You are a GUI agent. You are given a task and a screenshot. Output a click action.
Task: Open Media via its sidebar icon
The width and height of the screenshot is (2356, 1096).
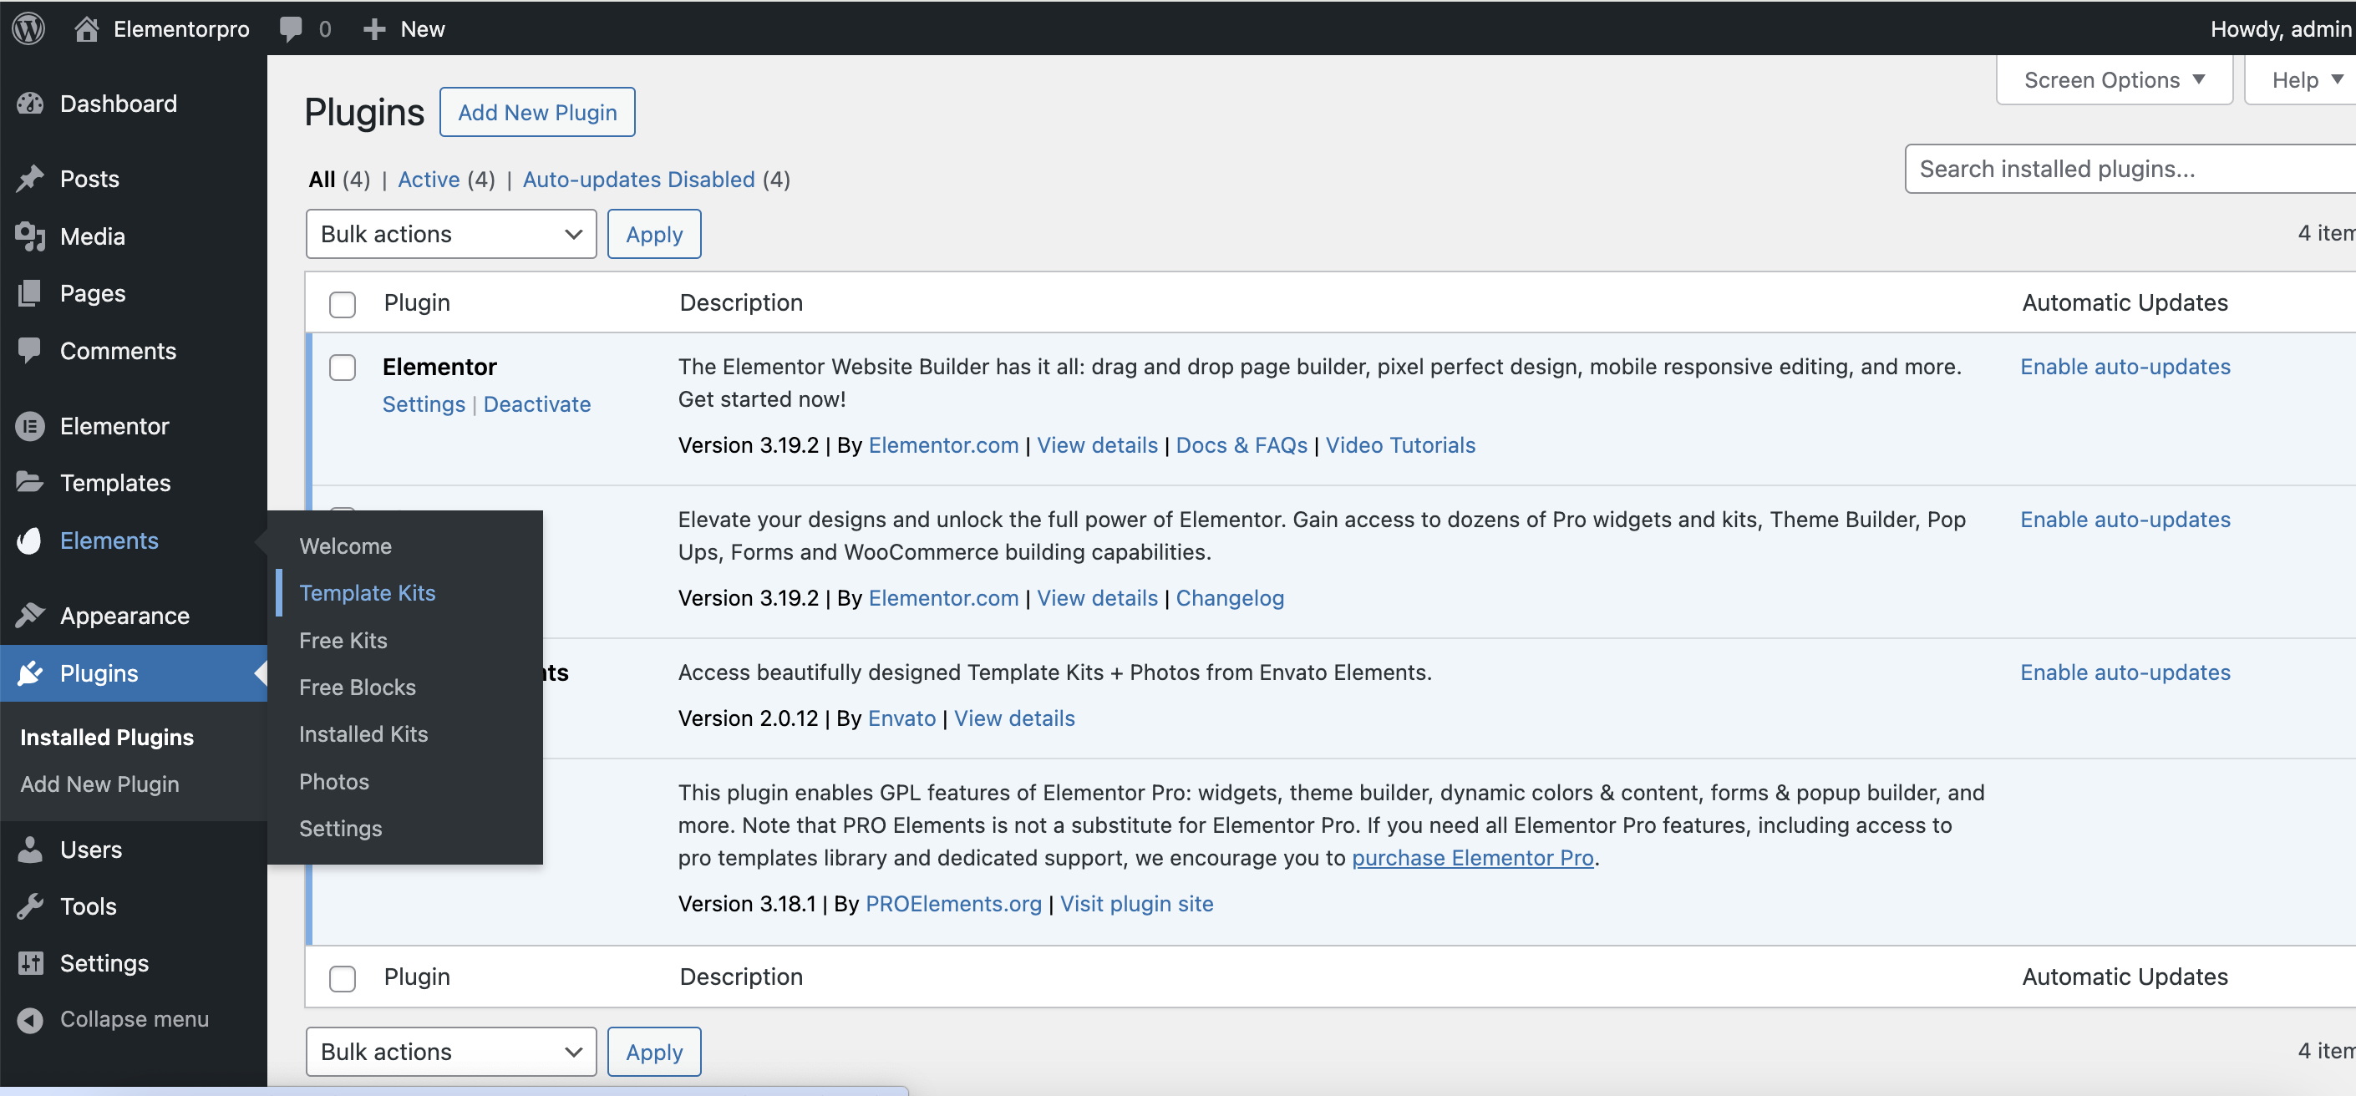pyautogui.click(x=30, y=236)
